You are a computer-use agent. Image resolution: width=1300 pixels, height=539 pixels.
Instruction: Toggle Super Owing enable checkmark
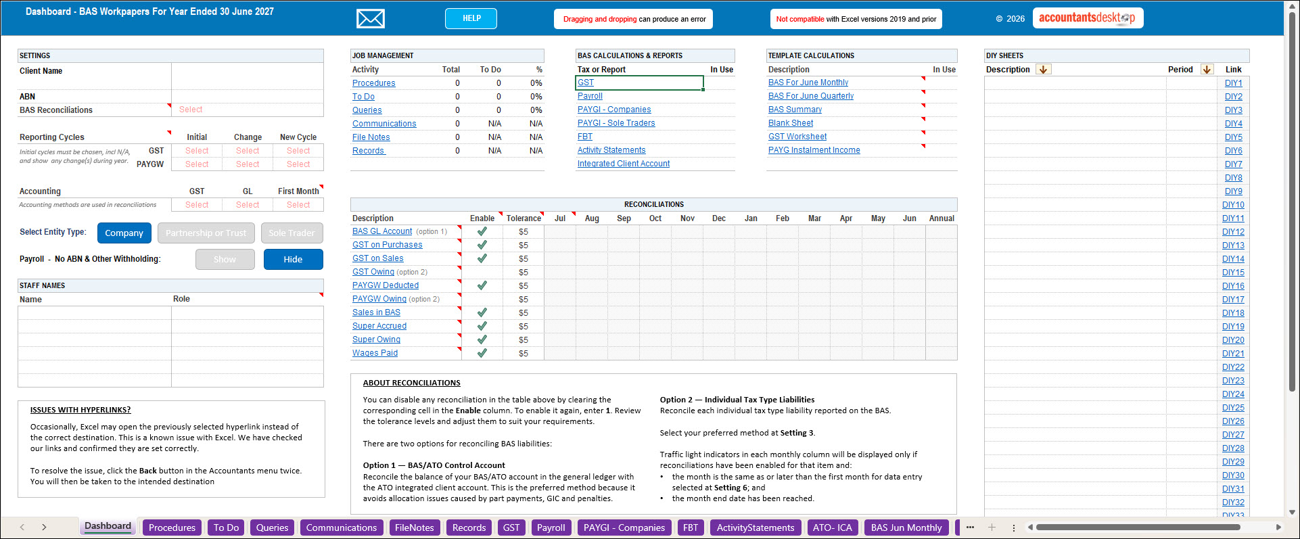point(482,339)
